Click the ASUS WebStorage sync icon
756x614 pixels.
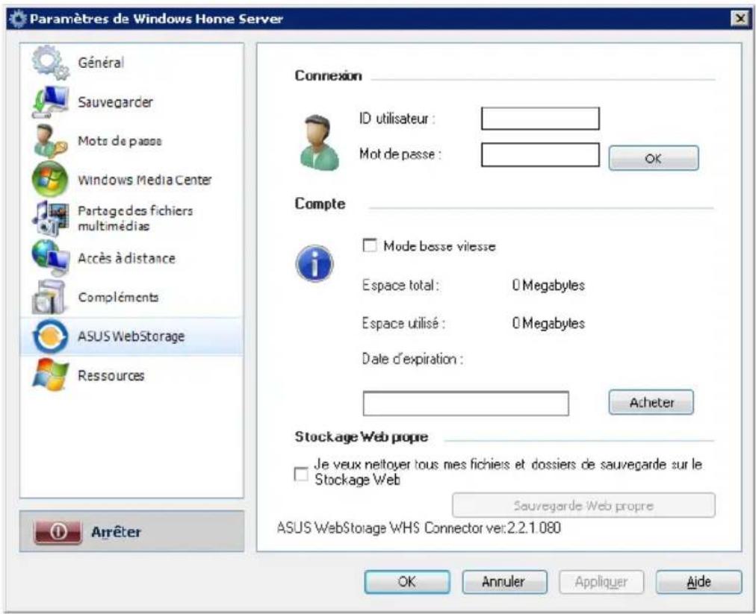tap(50, 336)
